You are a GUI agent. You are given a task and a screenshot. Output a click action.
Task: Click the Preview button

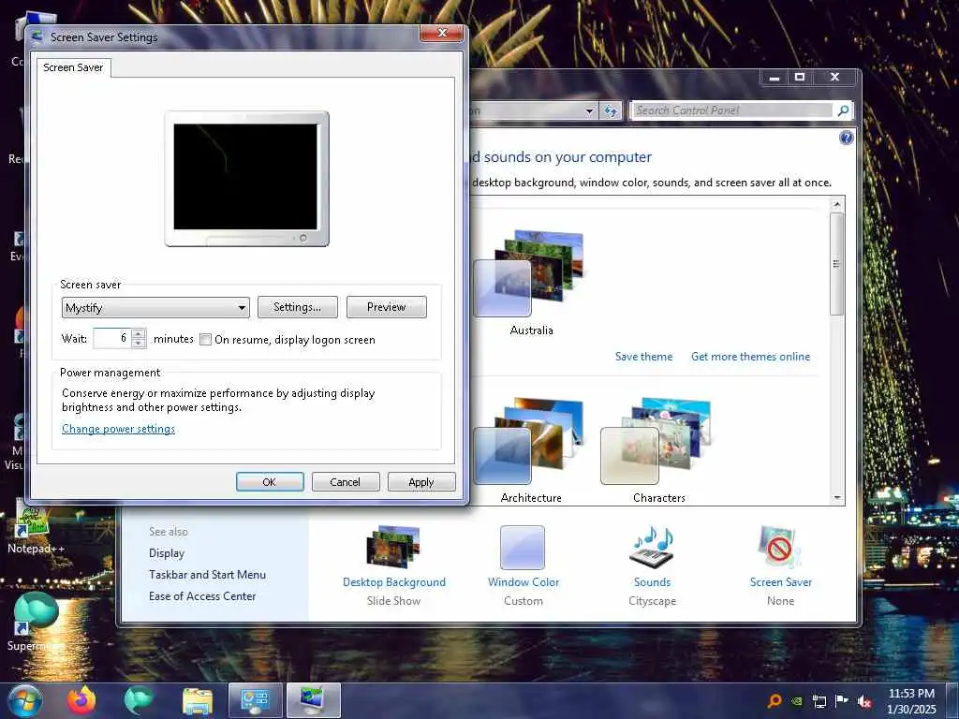click(387, 307)
